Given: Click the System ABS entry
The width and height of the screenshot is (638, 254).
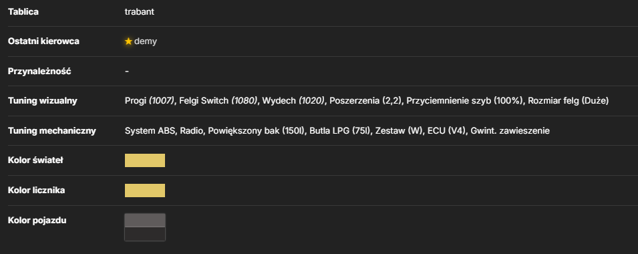Looking at the screenshot, I should [150, 130].
